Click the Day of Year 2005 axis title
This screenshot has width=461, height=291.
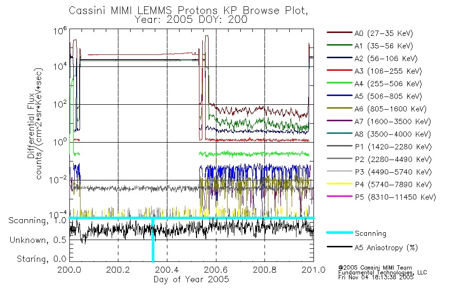(x=191, y=279)
